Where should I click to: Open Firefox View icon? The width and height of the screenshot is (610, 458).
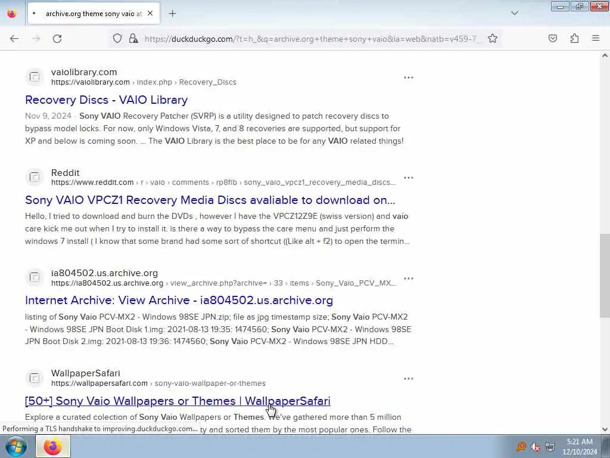coord(12,14)
